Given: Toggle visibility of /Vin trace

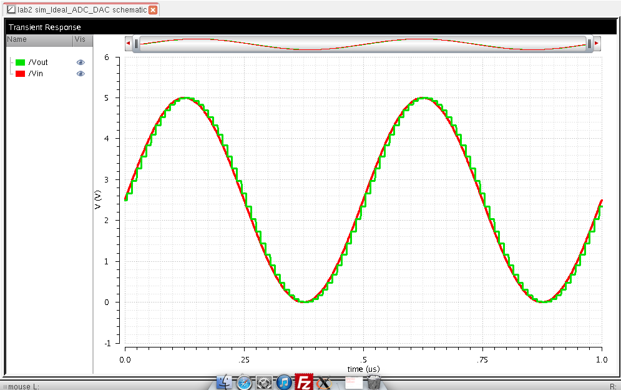Looking at the screenshot, I should (81, 74).
